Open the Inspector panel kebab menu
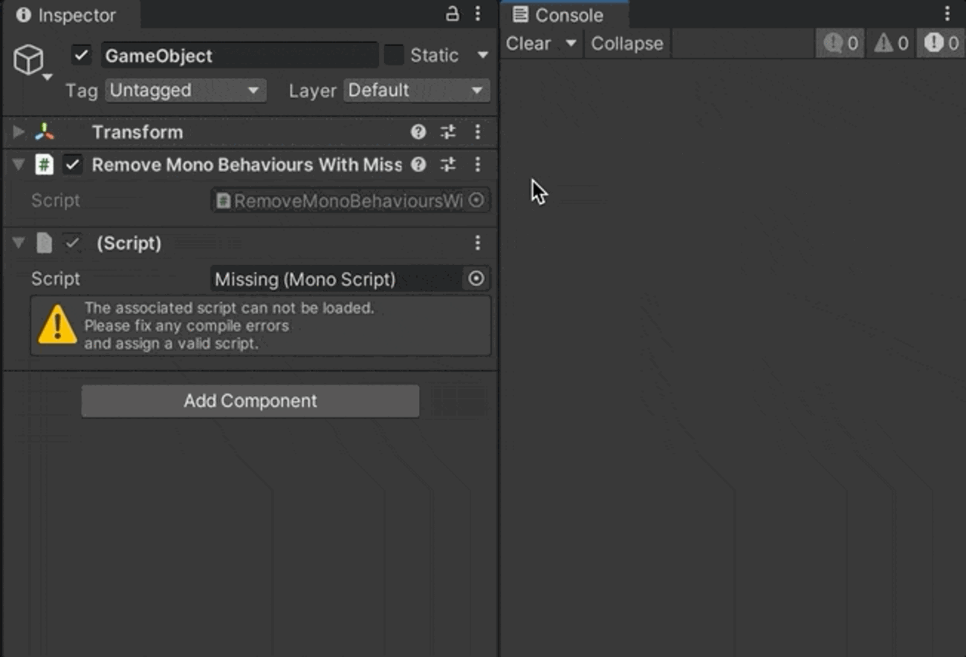966x657 pixels. pyautogui.click(x=478, y=14)
